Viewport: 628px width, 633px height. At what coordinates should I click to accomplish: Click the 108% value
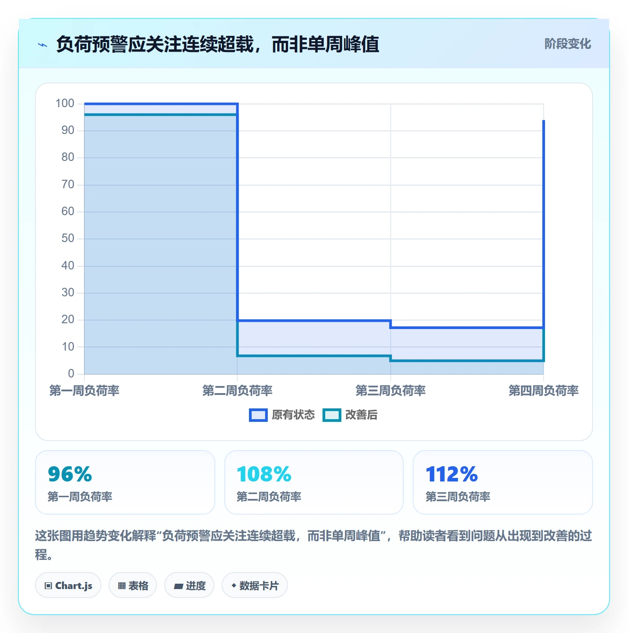click(264, 474)
